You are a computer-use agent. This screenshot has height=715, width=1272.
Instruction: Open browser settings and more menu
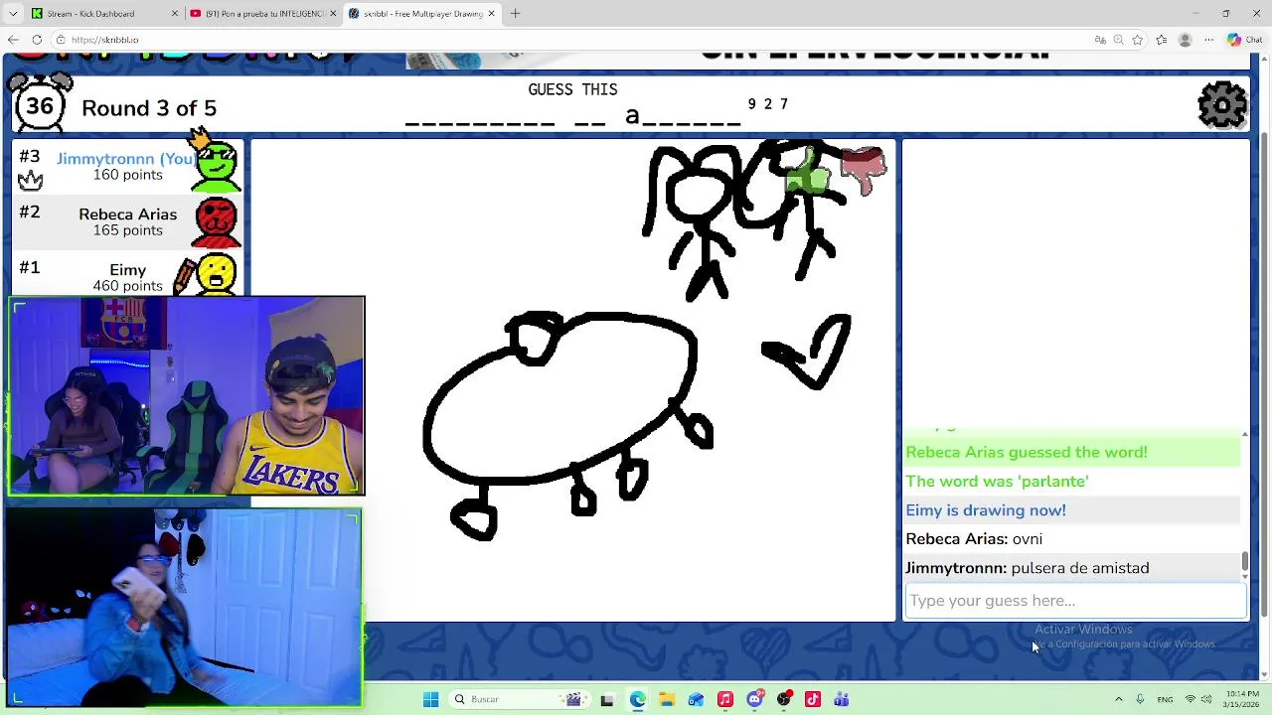pyautogui.click(x=1208, y=40)
